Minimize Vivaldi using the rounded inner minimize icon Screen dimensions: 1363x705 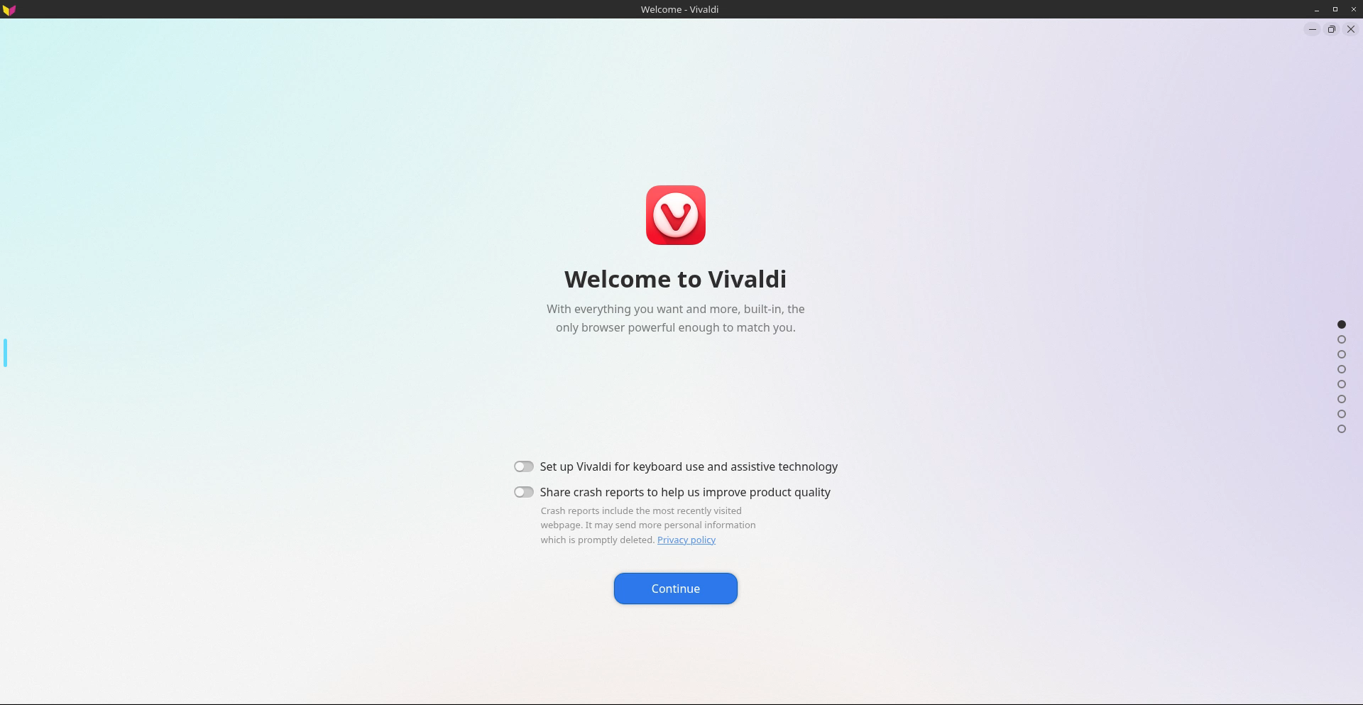pyautogui.click(x=1312, y=29)
